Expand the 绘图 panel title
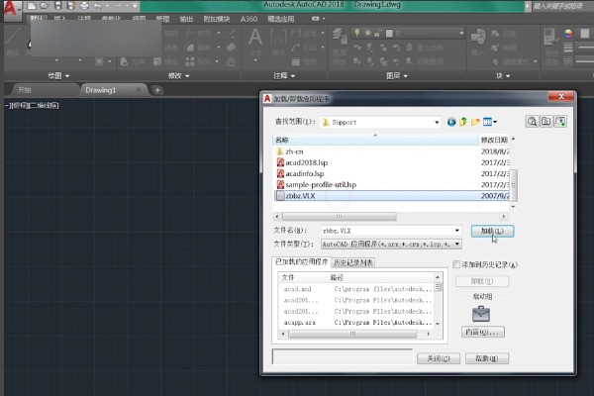594x396 pixels. (x=58, y=76)
